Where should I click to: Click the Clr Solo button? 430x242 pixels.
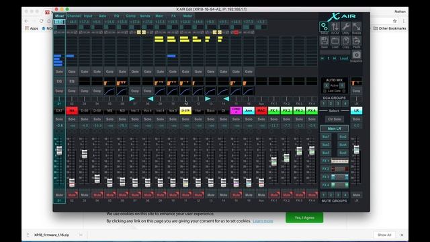pyautogui.click(x=335, y=120)
